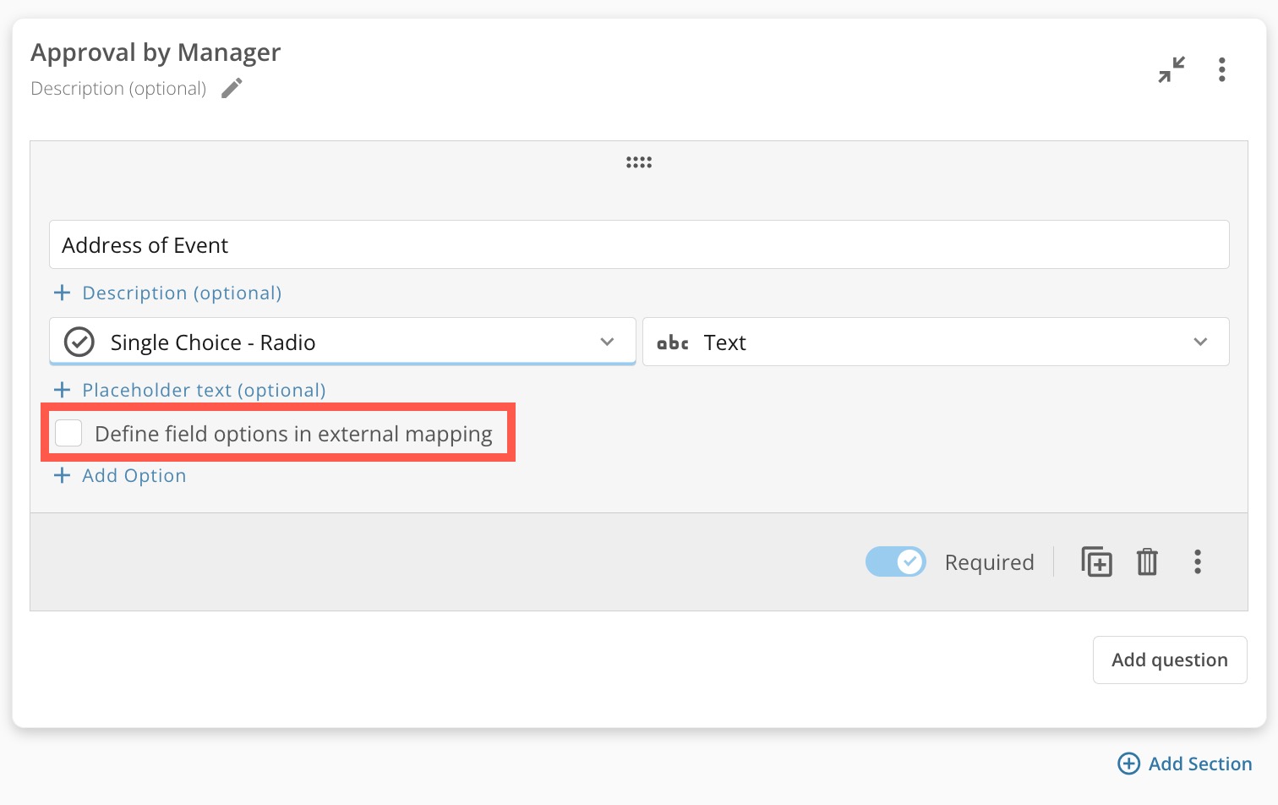Grab the question drag handle dots
Viewport: 1278px width, 805px height.
(639, 162)
